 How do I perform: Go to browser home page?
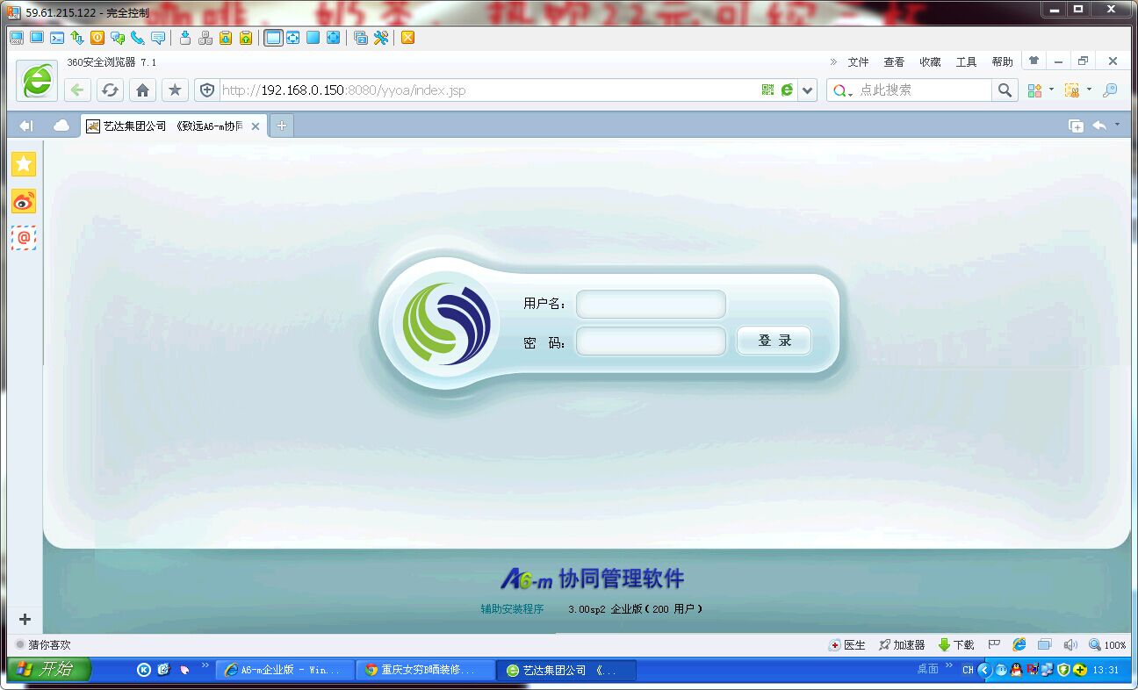click(142, 90)
